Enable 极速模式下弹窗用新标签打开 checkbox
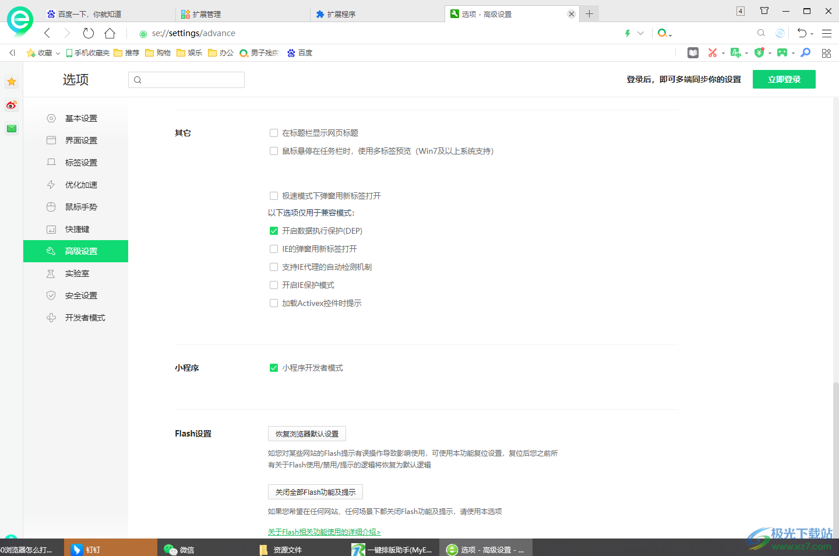This screenshot has height=556, width=839. 274,196
